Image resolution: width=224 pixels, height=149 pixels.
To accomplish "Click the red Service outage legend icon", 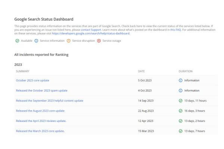I will 99,41.
